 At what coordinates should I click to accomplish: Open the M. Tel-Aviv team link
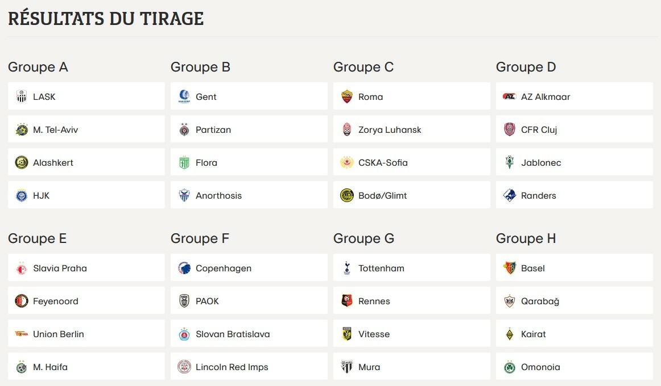(55, 129)
